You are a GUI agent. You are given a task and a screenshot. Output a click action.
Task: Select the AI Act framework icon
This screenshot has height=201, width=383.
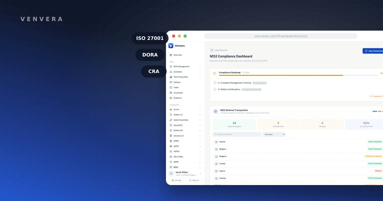point(171,109)
